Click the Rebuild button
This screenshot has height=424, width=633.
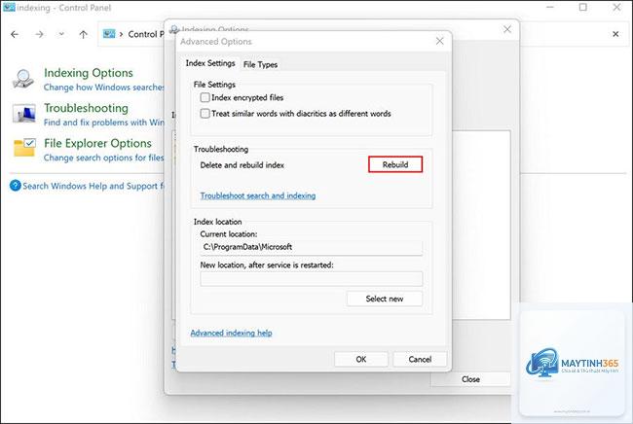tap(395, 164)
